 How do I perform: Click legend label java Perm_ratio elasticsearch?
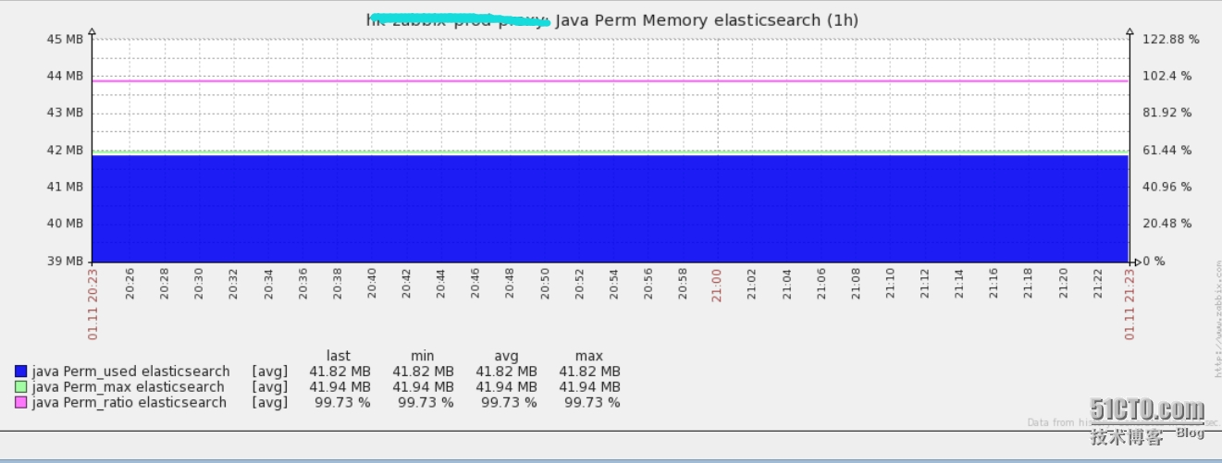(129, 403)
